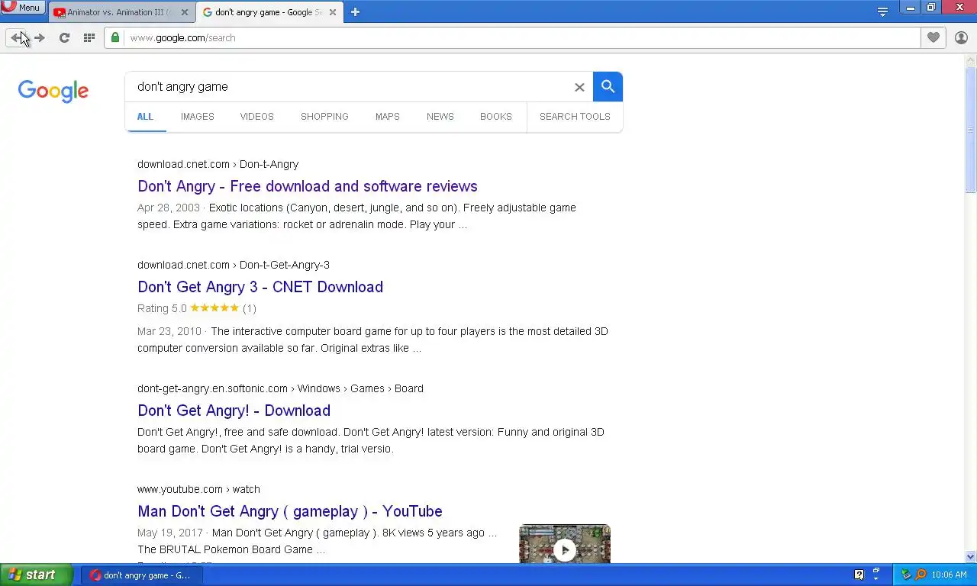Select the ALL results tab
977x586 pixels.
click(145, 117)
